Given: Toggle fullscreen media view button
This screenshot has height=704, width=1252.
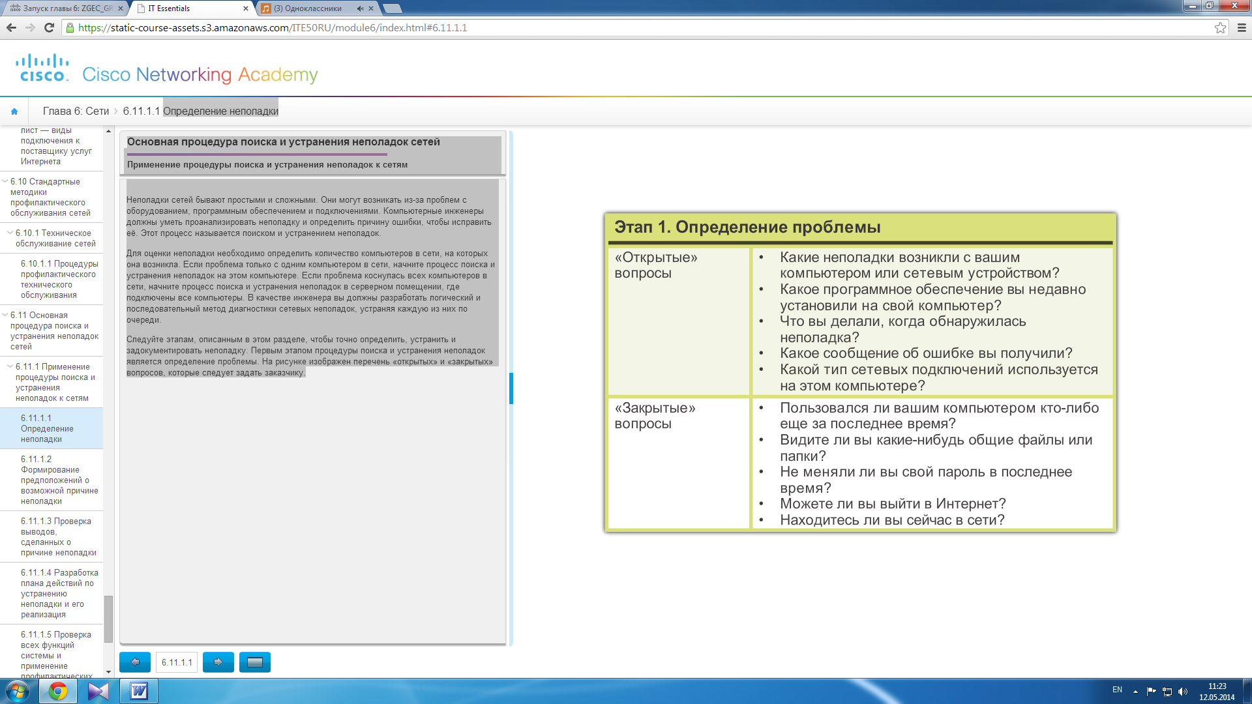Looking at the screenshot, I should (255, 662).
